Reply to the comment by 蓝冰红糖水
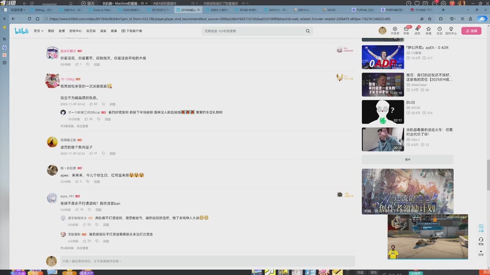 (x=97, y=65)
